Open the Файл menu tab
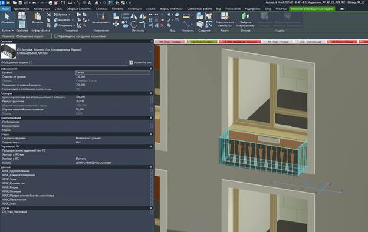Screen dimensions: 368x232 point(5,9)
